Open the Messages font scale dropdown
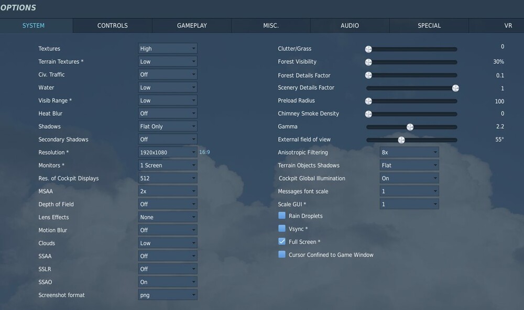Viewport: 524px width, 310px height. coord(409,192)
